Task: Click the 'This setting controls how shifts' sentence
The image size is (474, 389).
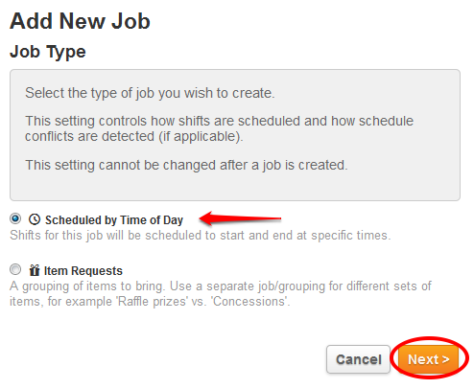Action: (x=219, y=121)
